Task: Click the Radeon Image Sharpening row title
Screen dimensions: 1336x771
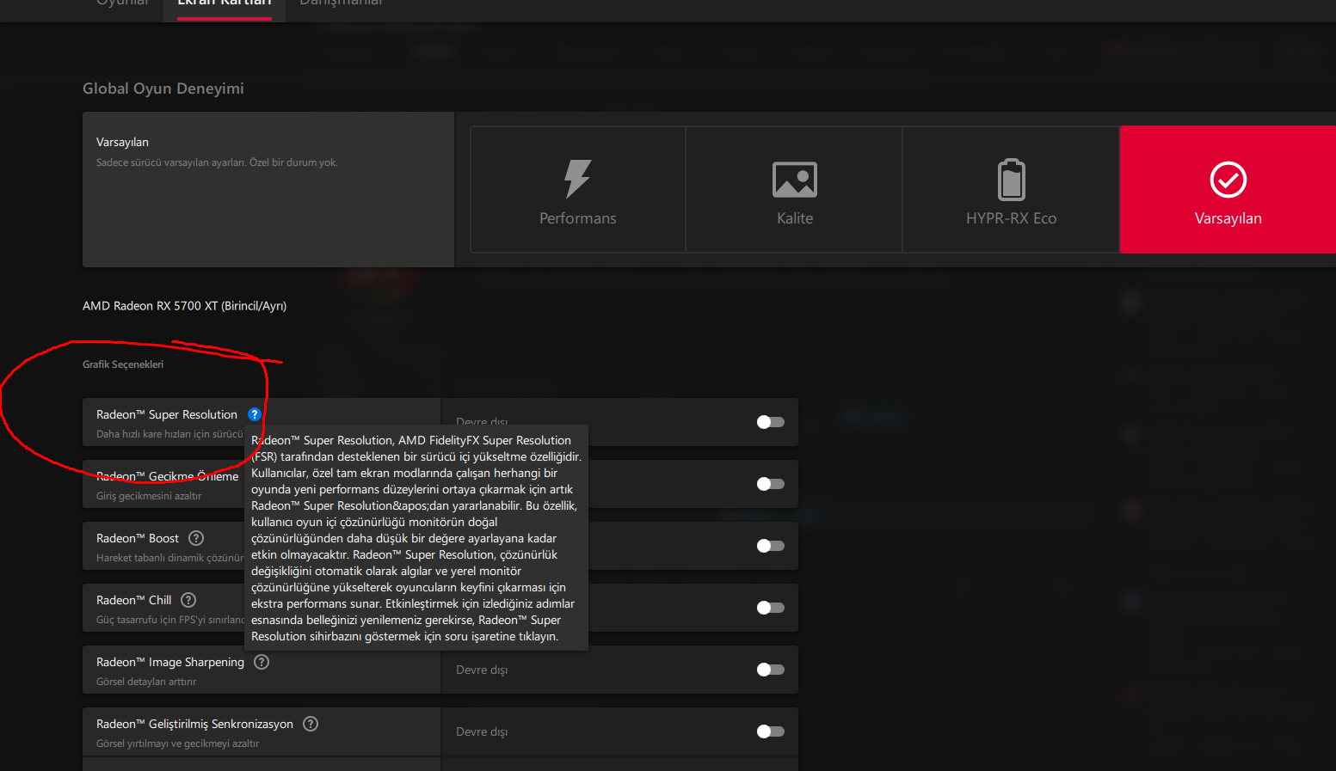Action: [x=170, y=662]
